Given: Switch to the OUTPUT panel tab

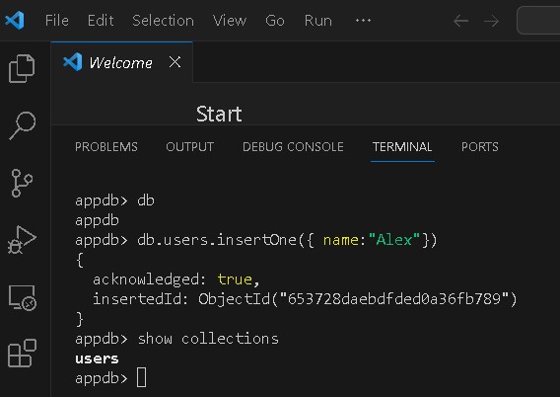Looking at the screenshot, I should tap(189, 146).
